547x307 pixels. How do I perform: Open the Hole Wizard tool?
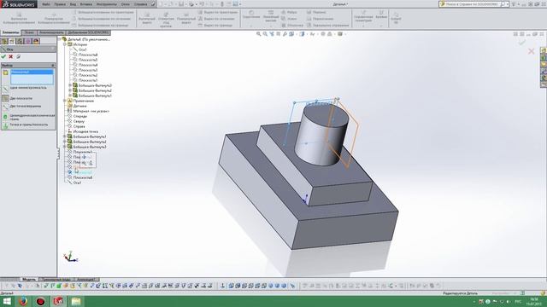click(166, 19)
